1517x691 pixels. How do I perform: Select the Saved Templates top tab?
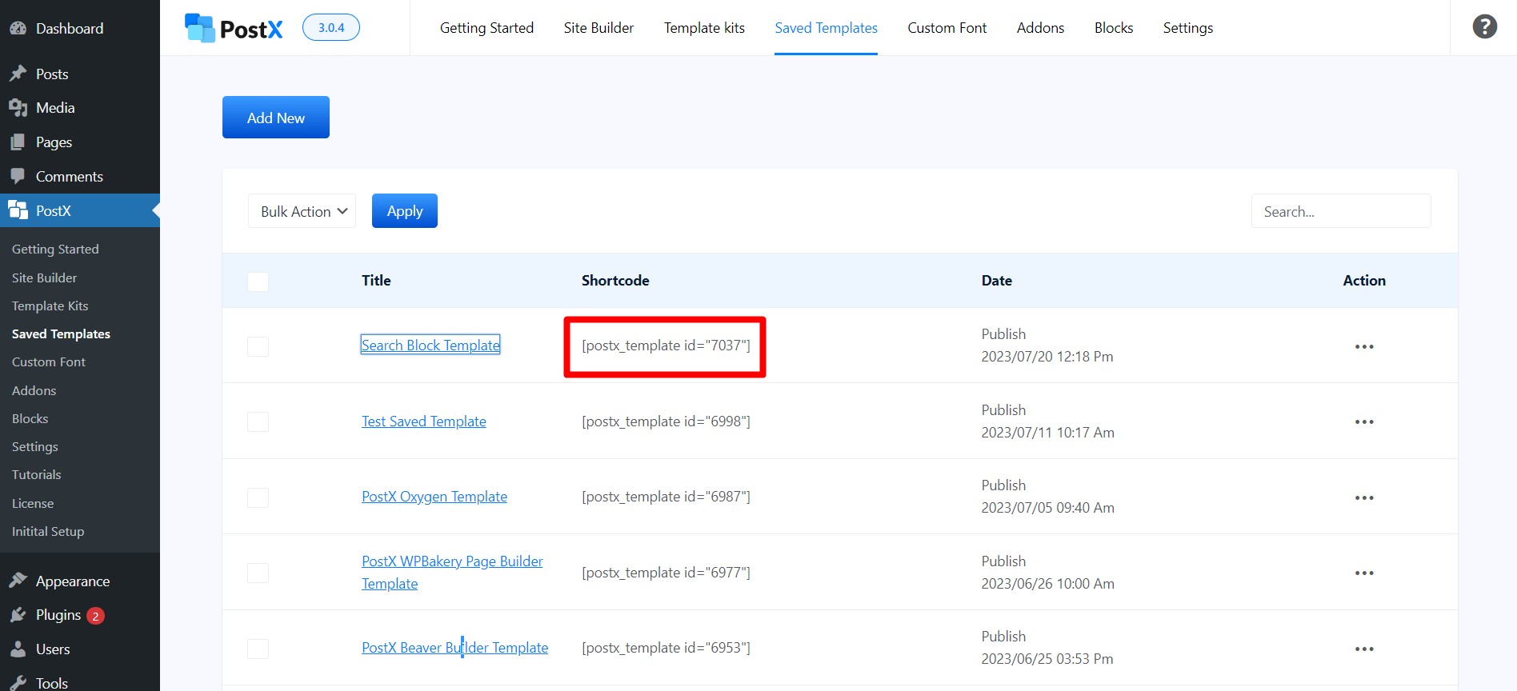826,28
